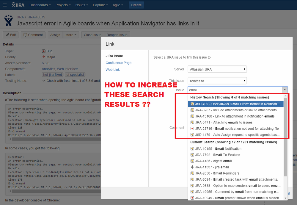The image size is (297, 205).
Task: Open the Analytics component link
Action: coord(48,69)
